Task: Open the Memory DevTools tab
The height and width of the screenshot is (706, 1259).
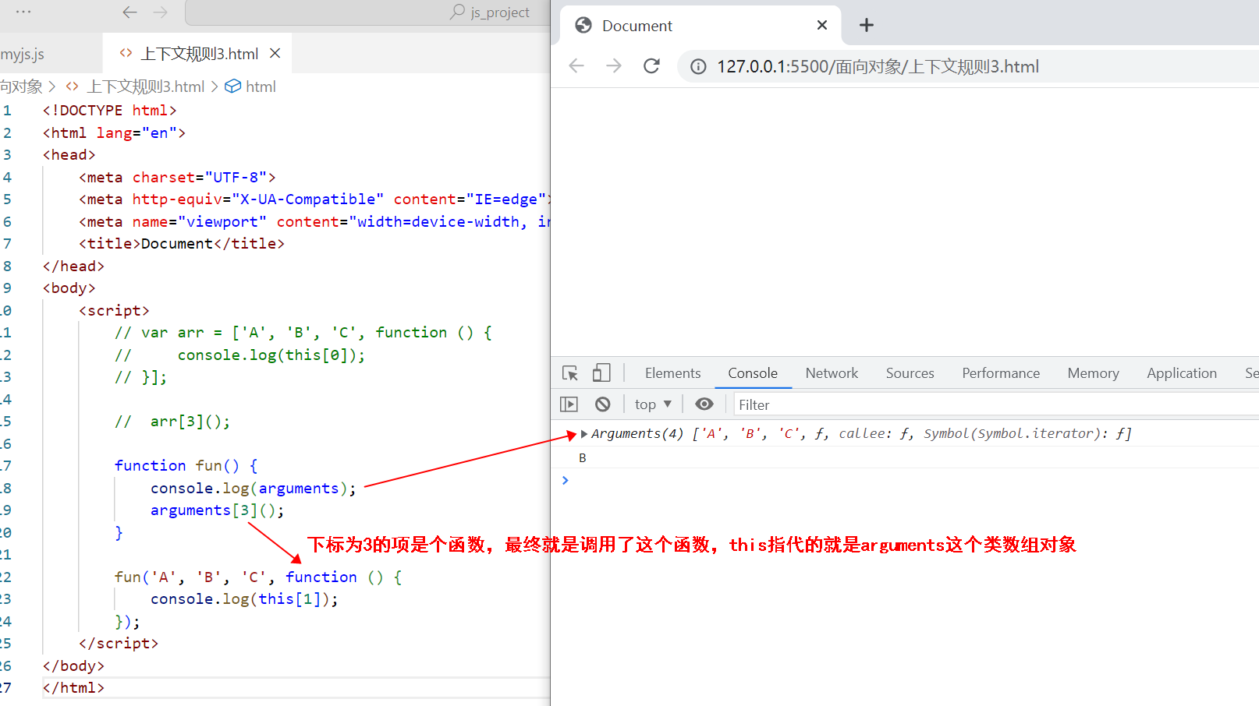Action: click(1093, 373)
